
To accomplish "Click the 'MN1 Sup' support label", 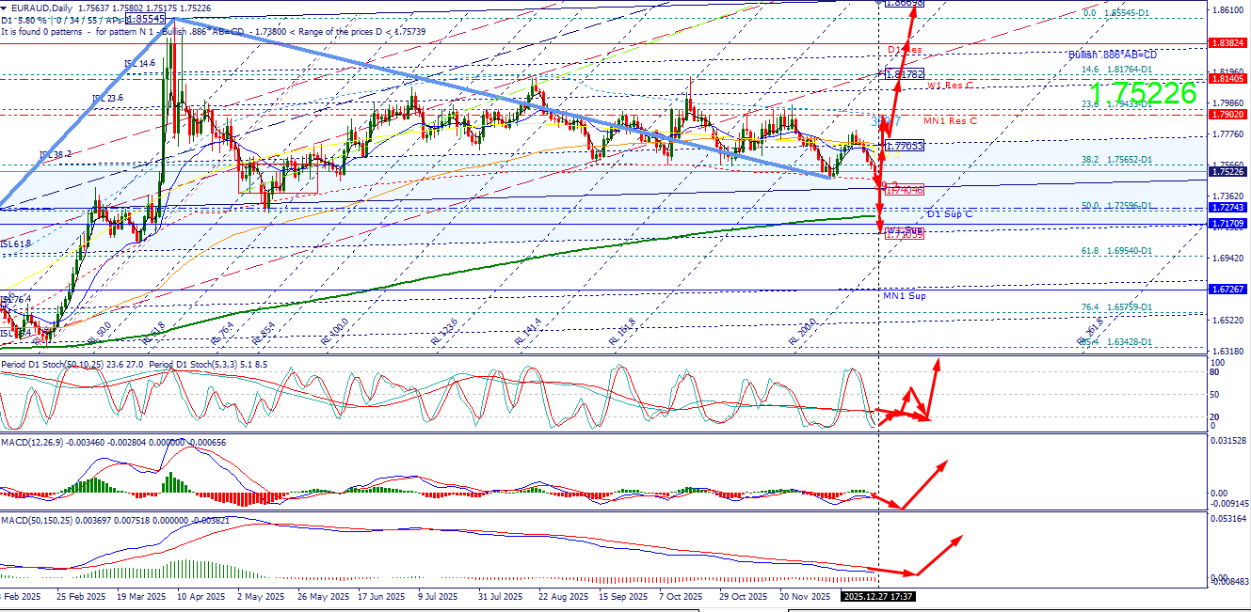I will point(904,296).
